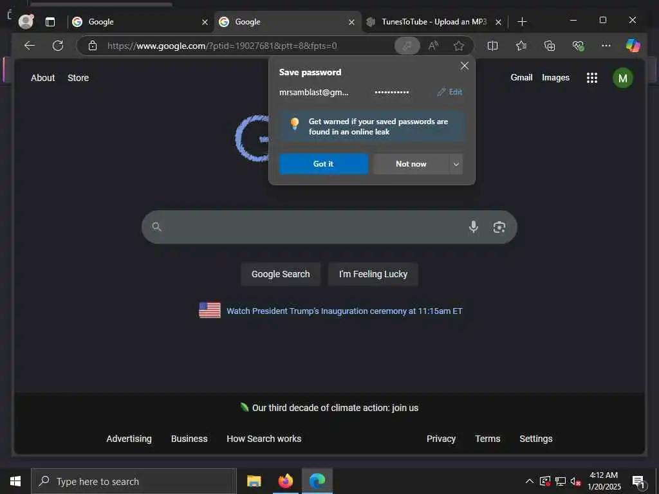
Task: Open the Google account avatar M
Action: coord(622,78)
